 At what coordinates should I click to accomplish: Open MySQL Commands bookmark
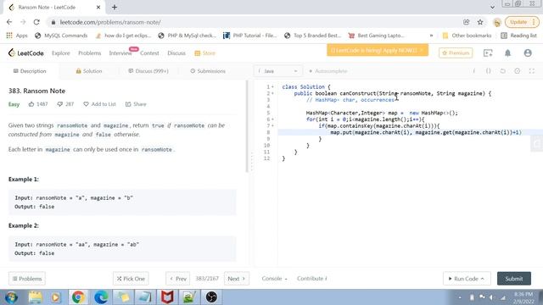tap(61, 36)
